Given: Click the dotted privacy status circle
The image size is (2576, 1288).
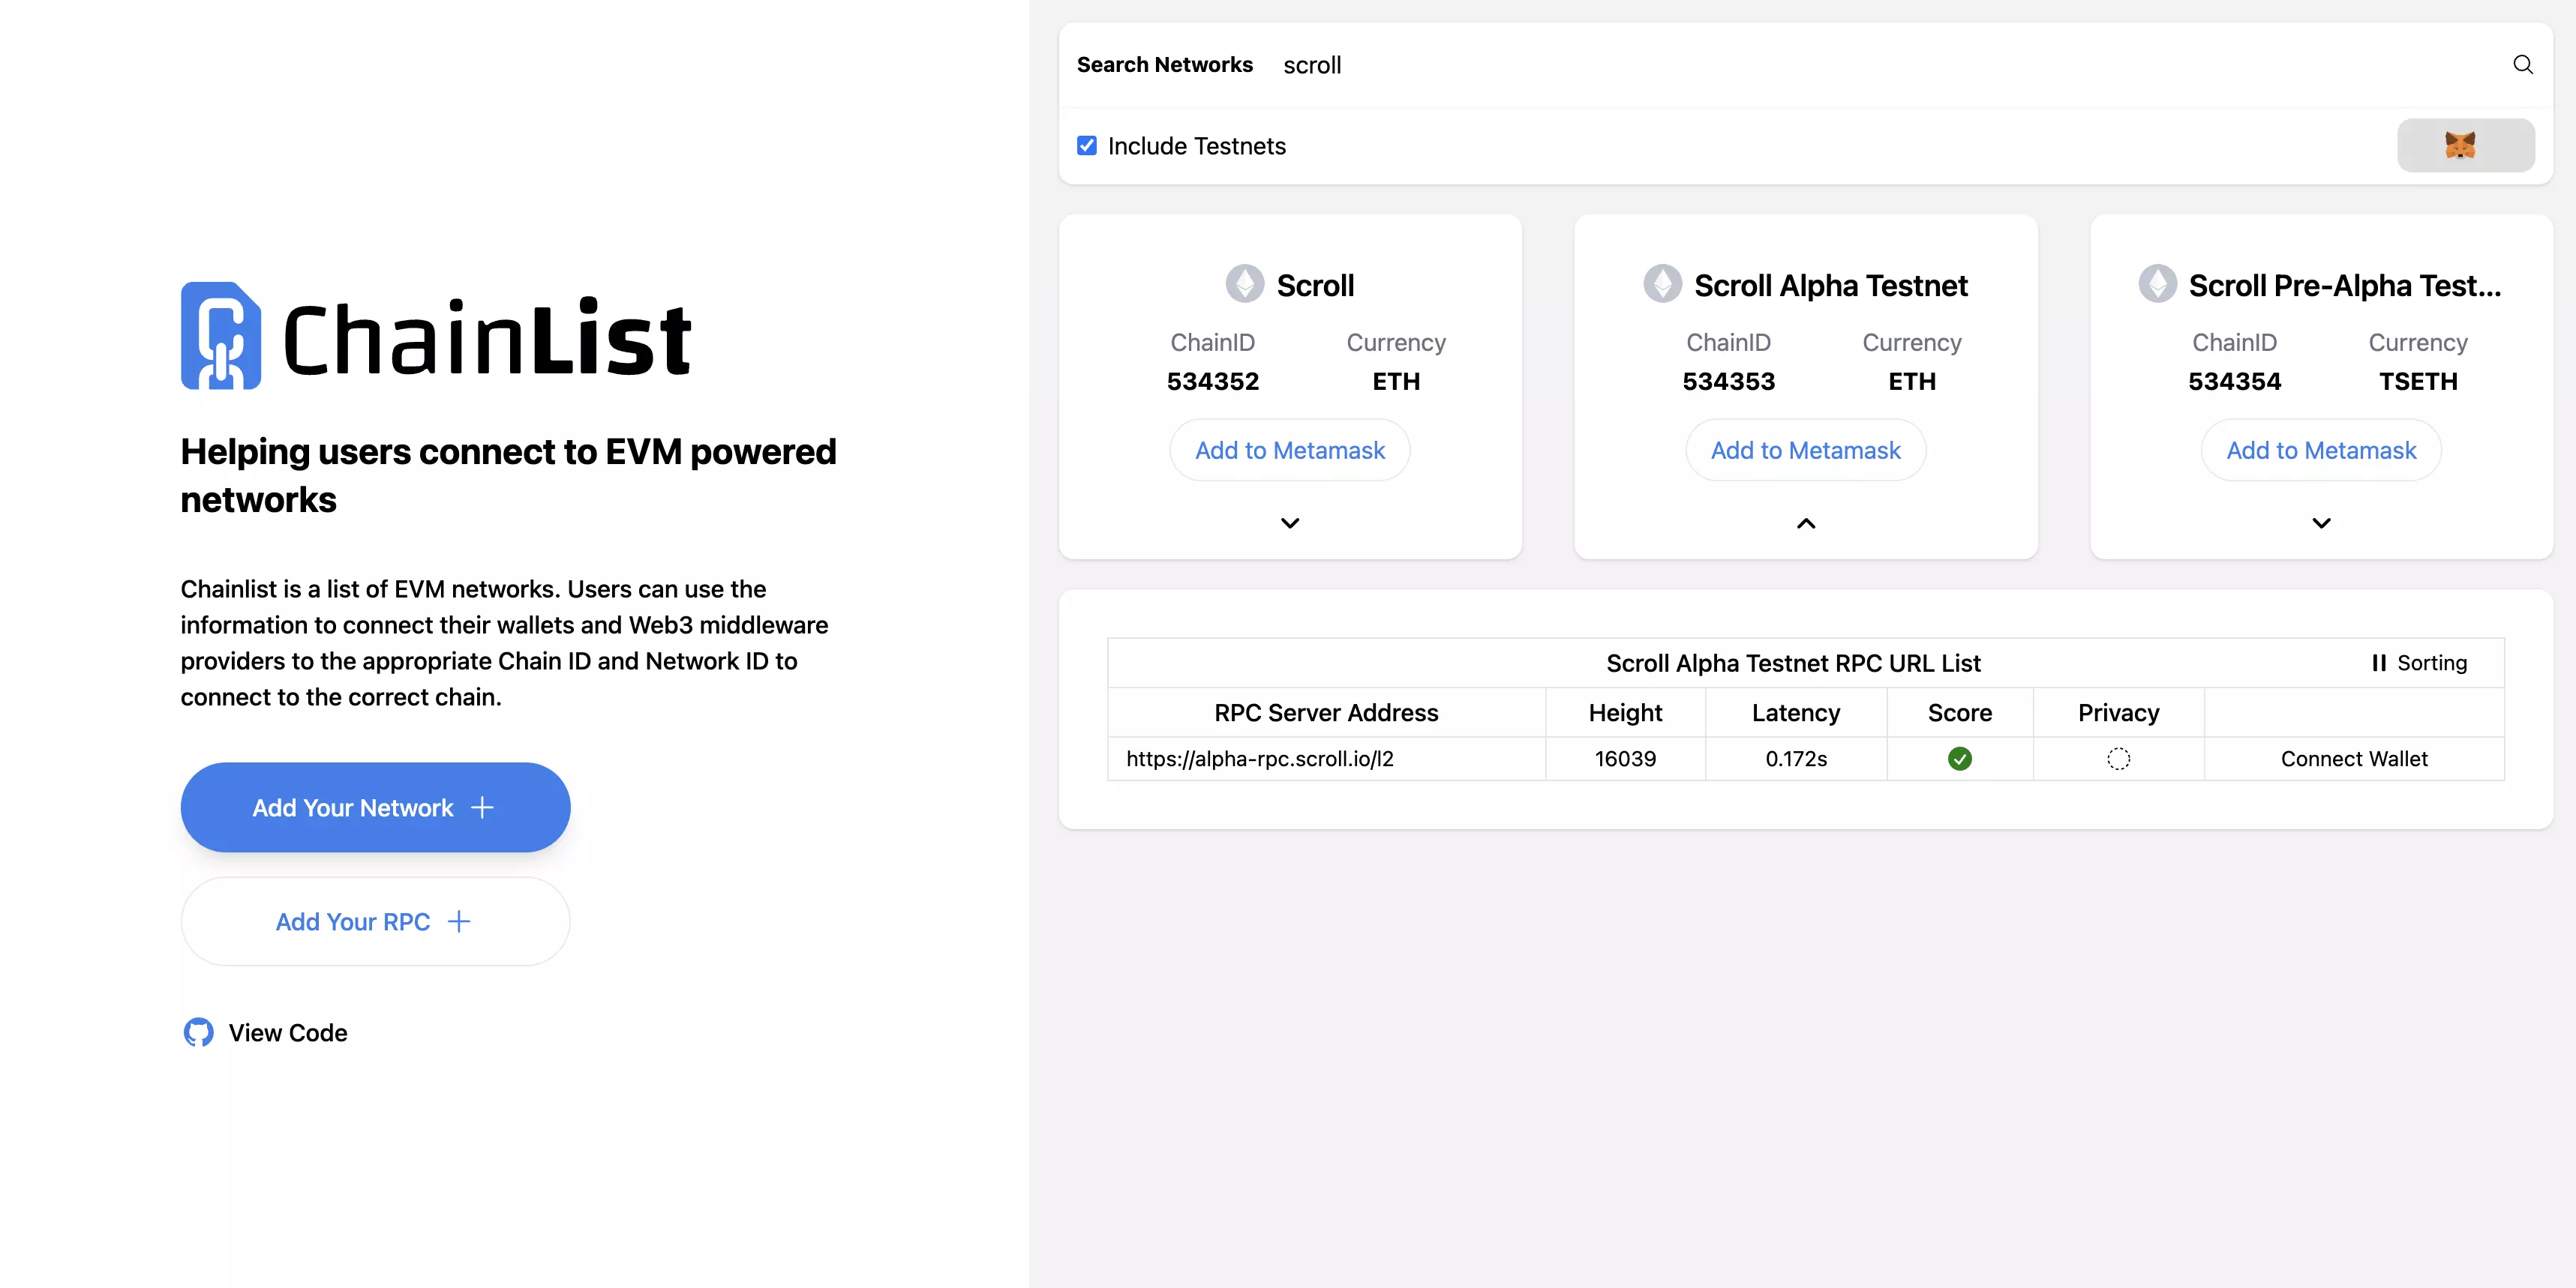Looking at the screenshot, I should click(x=2118, y=759).
